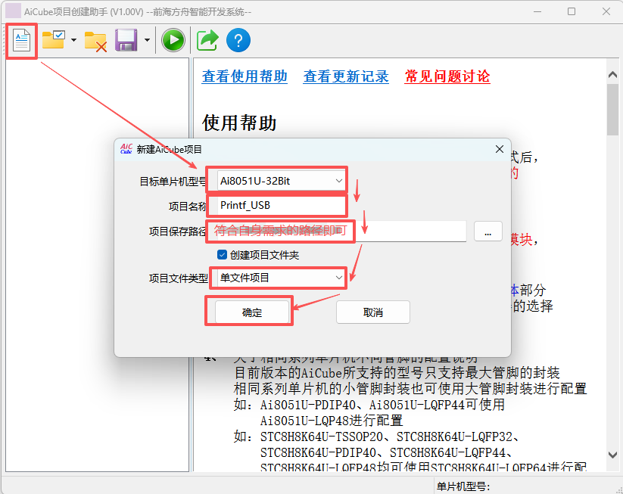Click the green export share icon
Viewport: 623px width, 494px height.
(x=207, y=40)
